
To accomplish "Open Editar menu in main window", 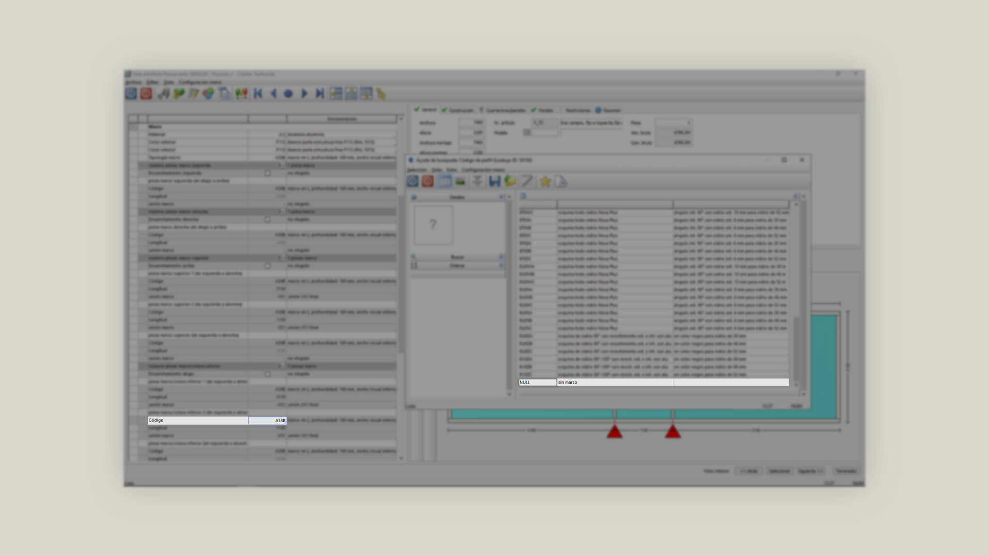I will 152,82.
